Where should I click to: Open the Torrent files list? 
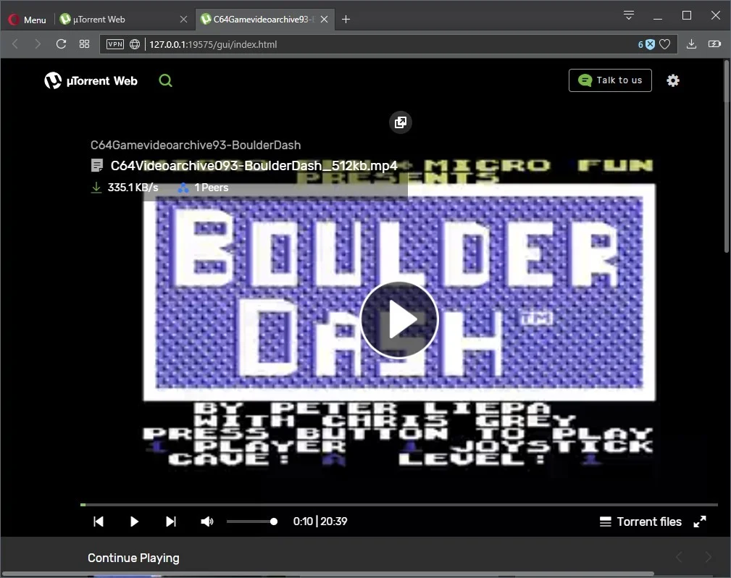640,522
